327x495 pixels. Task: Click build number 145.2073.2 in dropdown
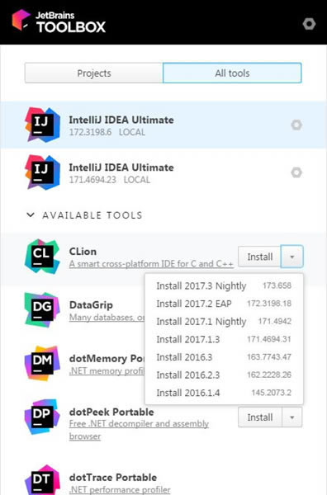[272, 393]
